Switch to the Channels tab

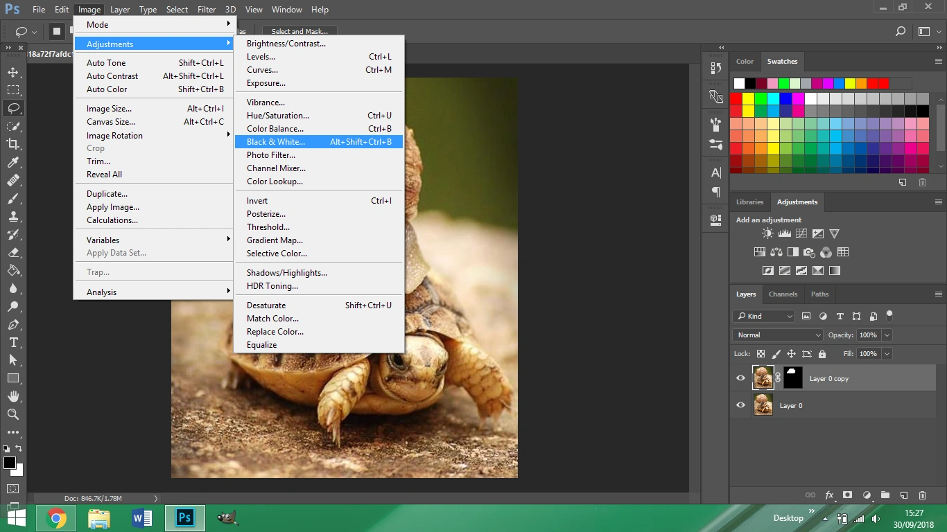click(x=783, y=294)
